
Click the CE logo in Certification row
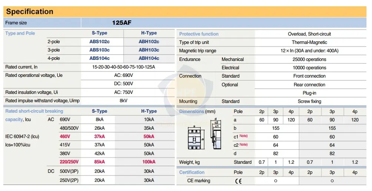pyautogui.click(x=238, y=181)
